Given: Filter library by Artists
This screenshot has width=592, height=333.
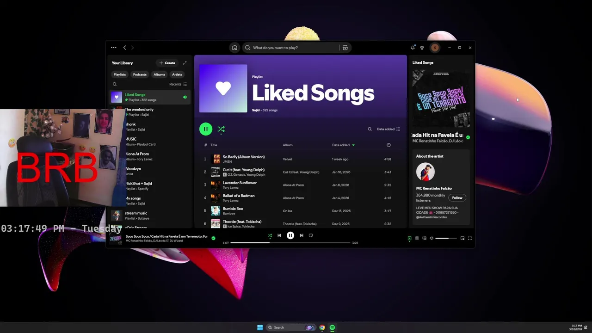Looking at the screenshot, I should 177,74.
